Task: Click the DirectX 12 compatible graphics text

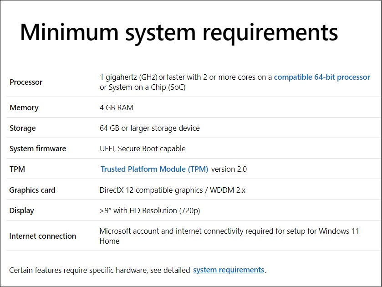Action: coord(151,190)
